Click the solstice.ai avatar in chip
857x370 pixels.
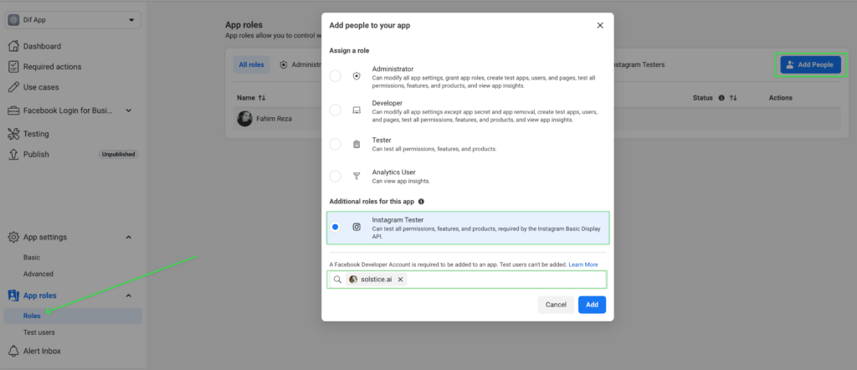pyautogui.click(x=353, y=280)
